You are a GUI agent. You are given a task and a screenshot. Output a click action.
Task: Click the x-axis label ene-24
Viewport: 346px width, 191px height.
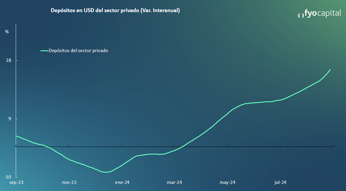[x=122, y=182]
